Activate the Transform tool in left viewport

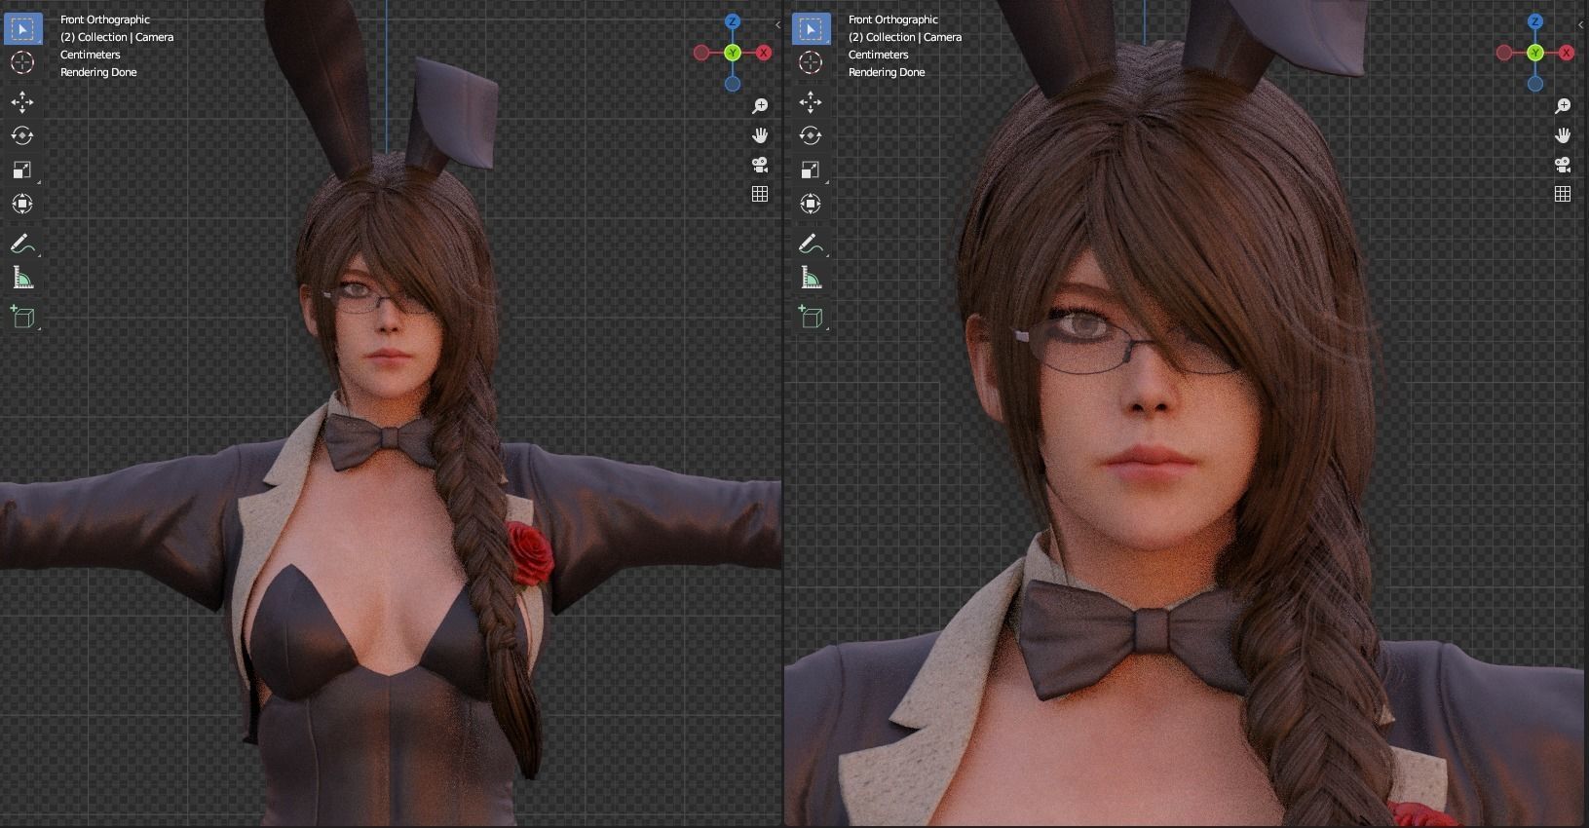[21, 204]
